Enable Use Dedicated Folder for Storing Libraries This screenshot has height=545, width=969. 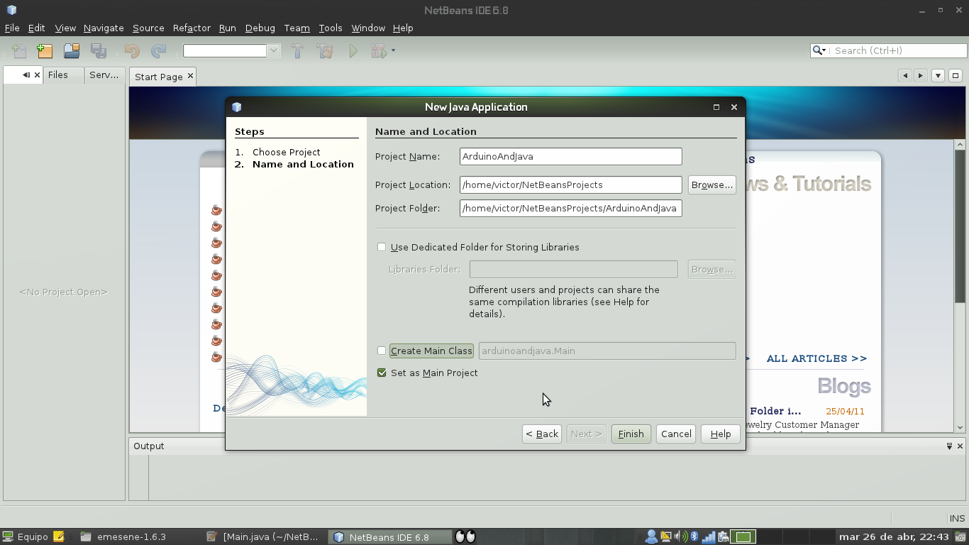coord(382,247)
